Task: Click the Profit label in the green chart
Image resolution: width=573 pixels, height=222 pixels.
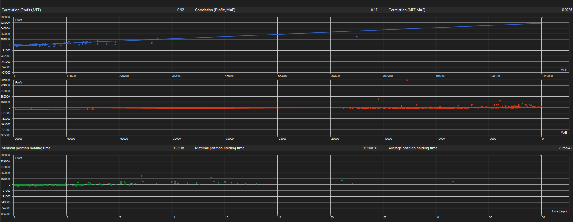Action: pyautogui.click(x=19, y=158)
